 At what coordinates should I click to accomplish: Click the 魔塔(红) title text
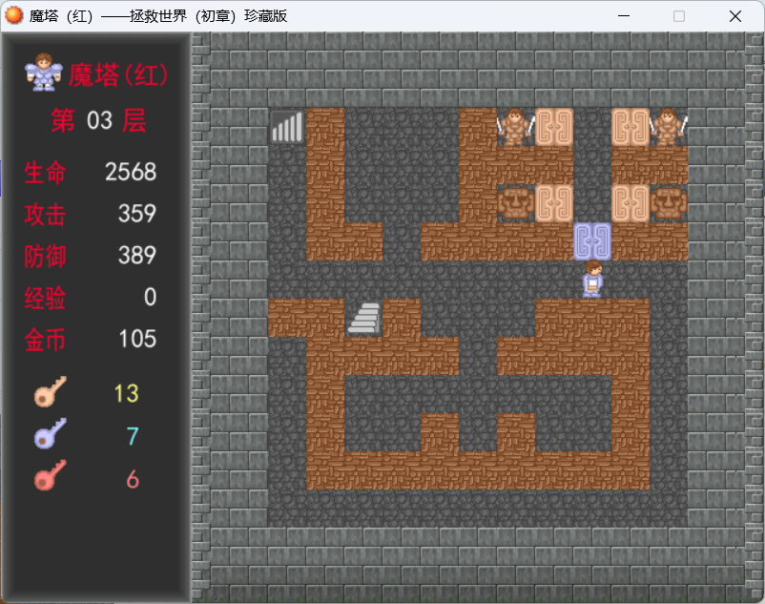coord(117,75)
